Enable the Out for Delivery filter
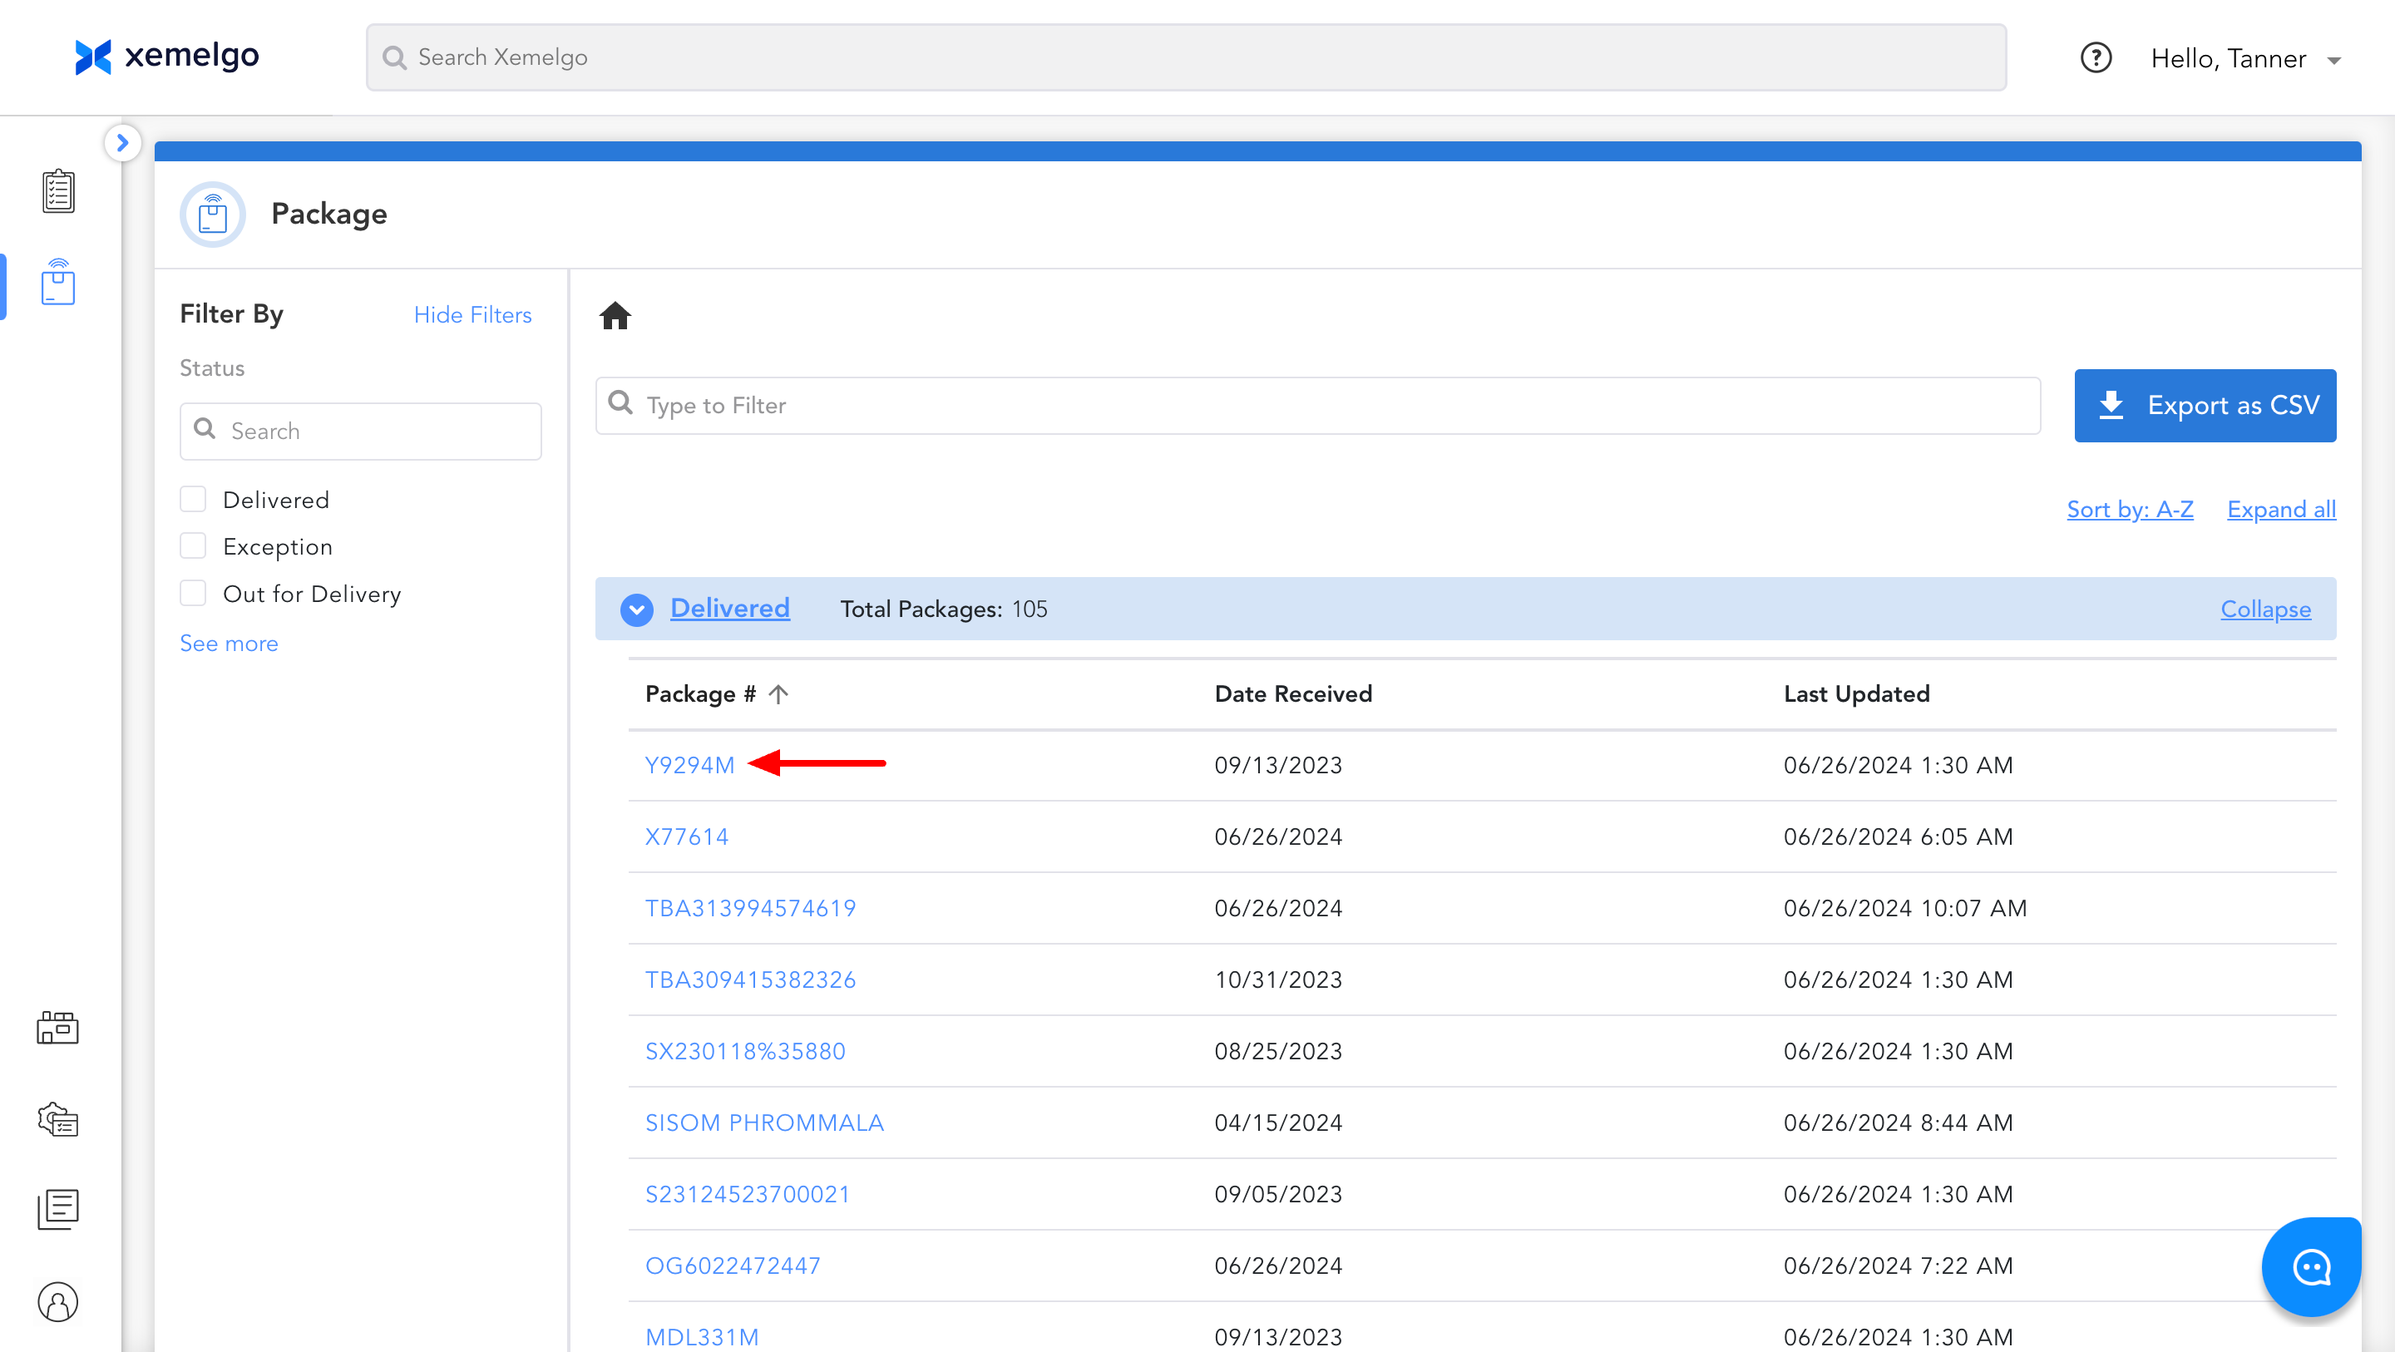 click(x=194, y=593)
